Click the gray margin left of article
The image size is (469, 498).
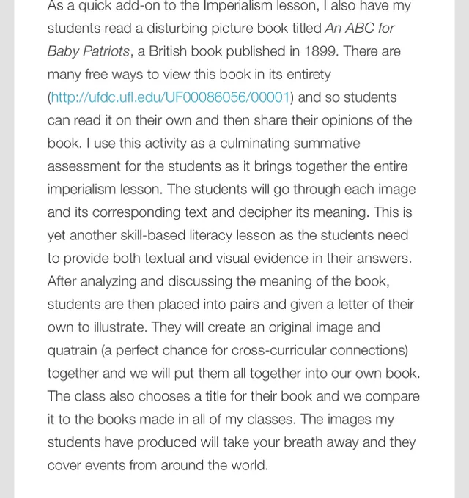click(x=7, y=249)
